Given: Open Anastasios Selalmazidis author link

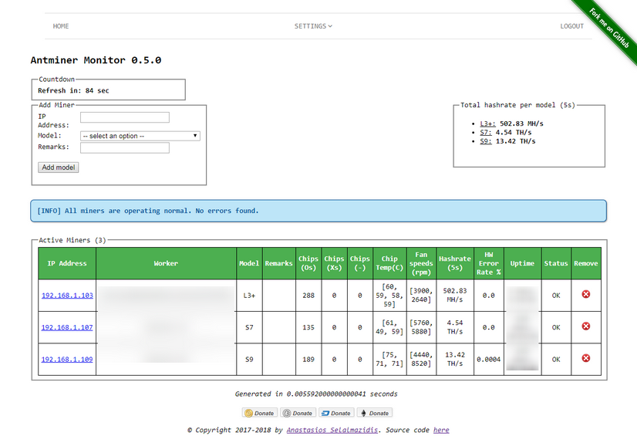Looking at the screenshot, I should click(332, 430).
